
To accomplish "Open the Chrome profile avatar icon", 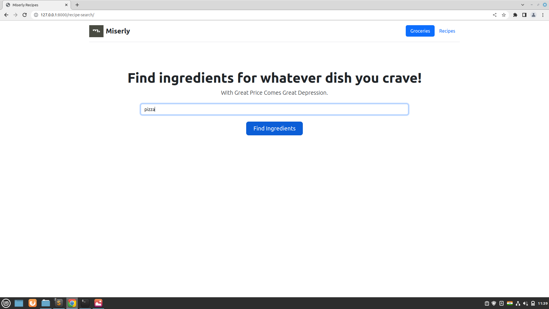I will (x=534, y=15).
